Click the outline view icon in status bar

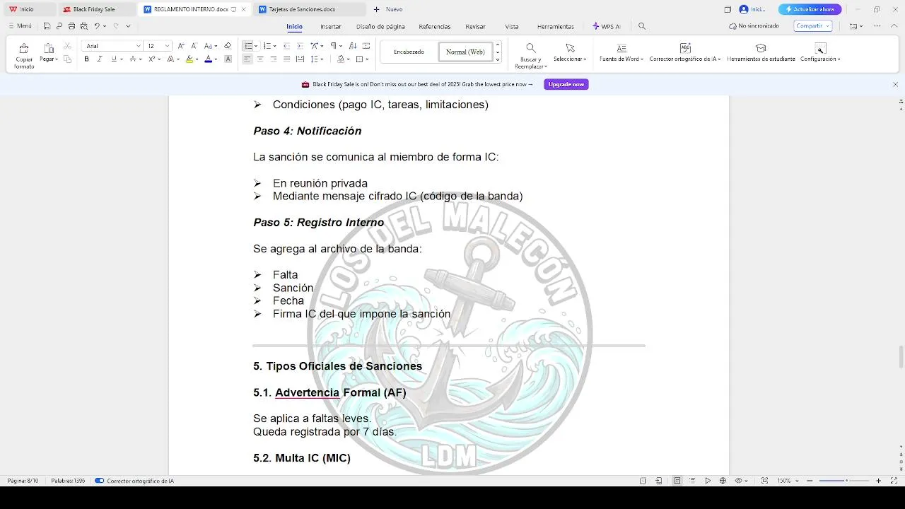point(692,481)
